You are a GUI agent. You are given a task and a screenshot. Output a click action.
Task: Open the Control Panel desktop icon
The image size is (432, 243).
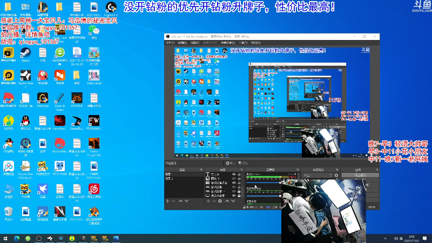[x=25, y=9]
